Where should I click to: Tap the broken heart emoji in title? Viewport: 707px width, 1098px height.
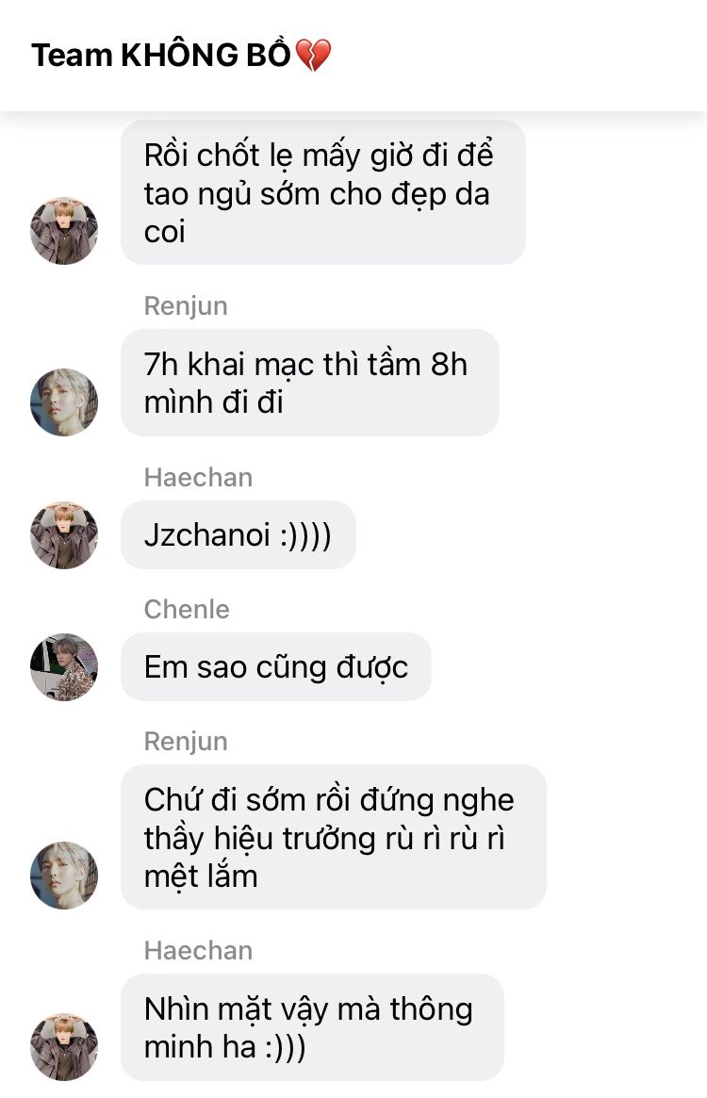tap(313, 56)
